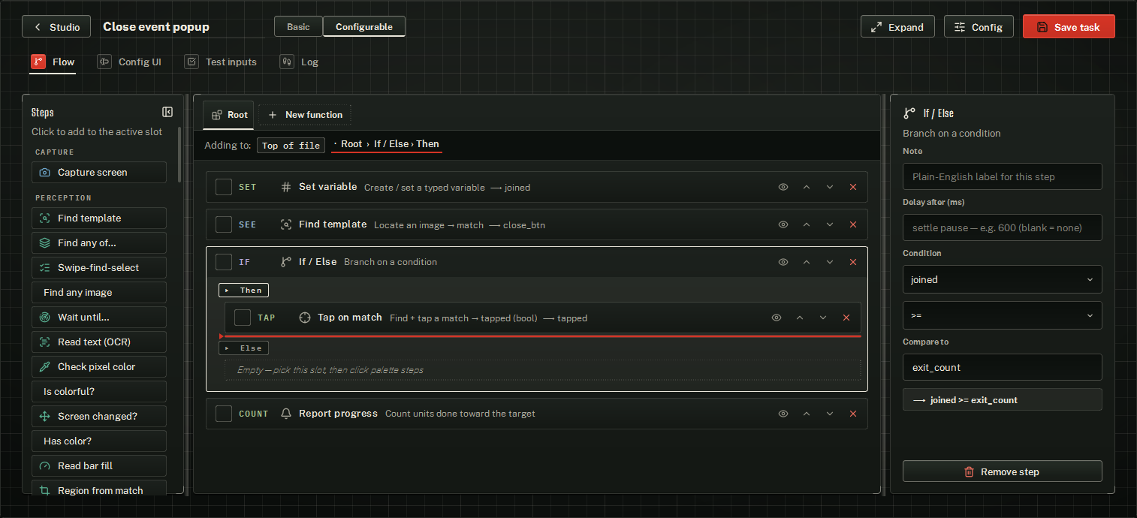Move If / Else step down
Viewport: 1137px width, 518px height.
[830, 262]
